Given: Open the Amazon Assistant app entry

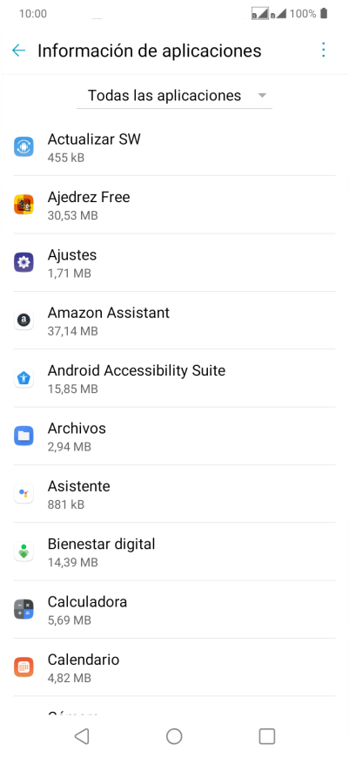Looking at the screenshot, I should 174,321.
